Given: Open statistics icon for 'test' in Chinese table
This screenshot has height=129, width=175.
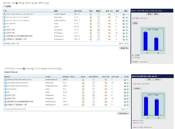Looking at the screenshot, I should point(124,27).
